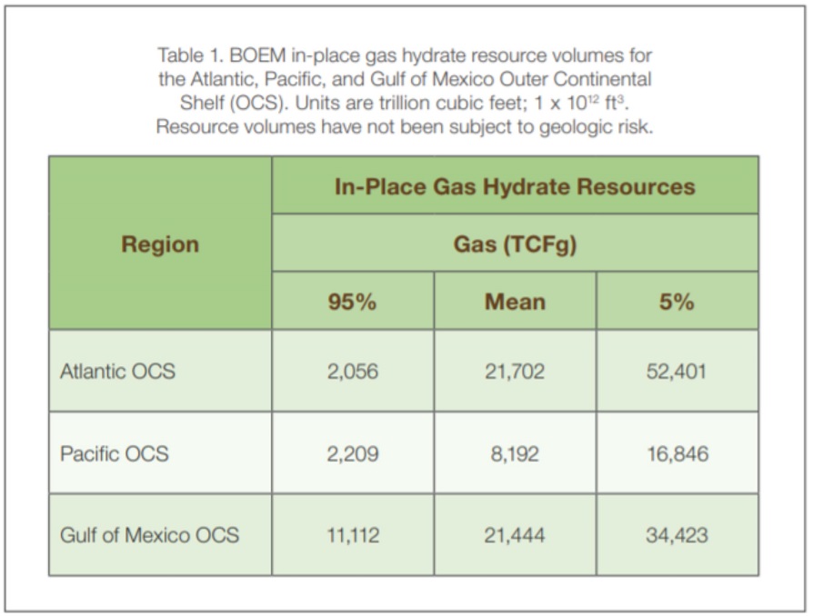Click the In-Place Gas Hydrate Resources header
The image size is (813, 616).
(515, 186)
